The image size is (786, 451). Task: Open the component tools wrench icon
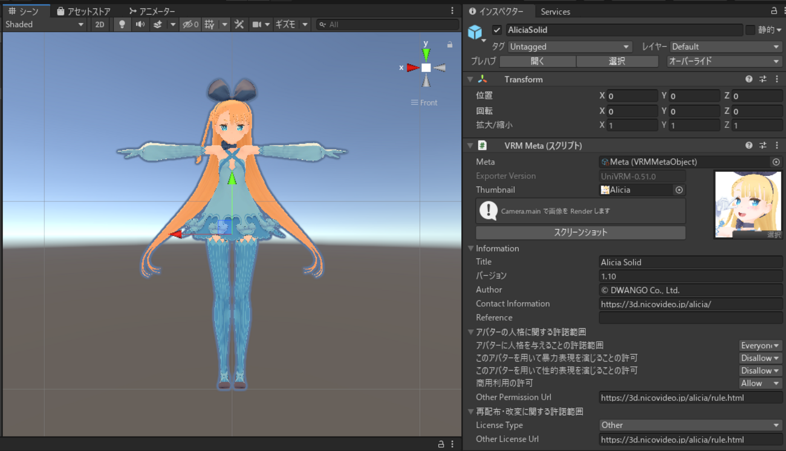pyautogui.click(x=239, y=24)
